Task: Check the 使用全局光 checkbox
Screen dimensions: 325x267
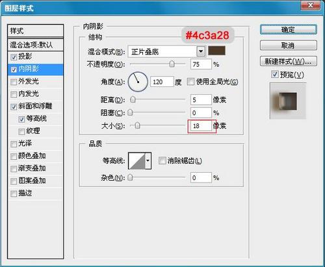Action: point(190,82)
